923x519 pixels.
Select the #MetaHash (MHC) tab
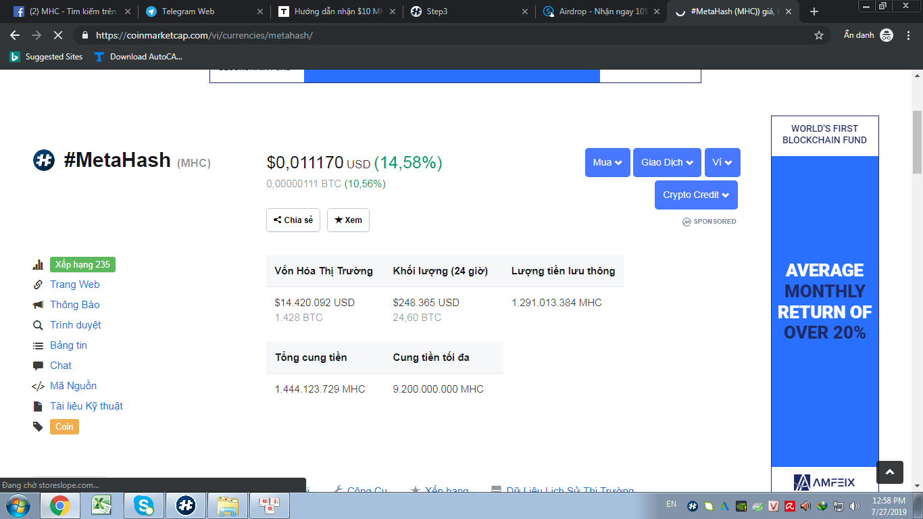click(732, 11)
